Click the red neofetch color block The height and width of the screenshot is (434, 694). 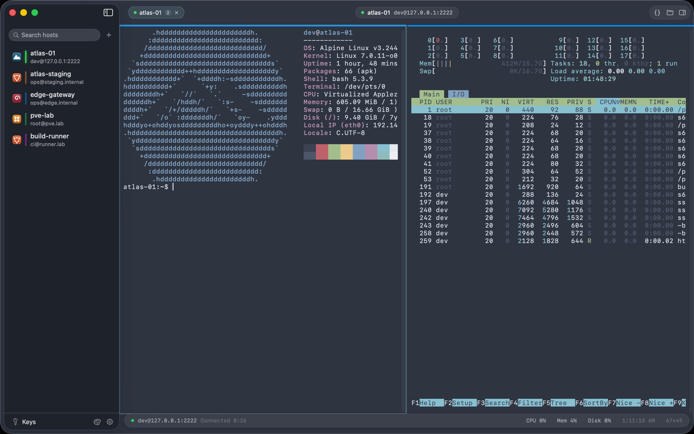point(322,152)
